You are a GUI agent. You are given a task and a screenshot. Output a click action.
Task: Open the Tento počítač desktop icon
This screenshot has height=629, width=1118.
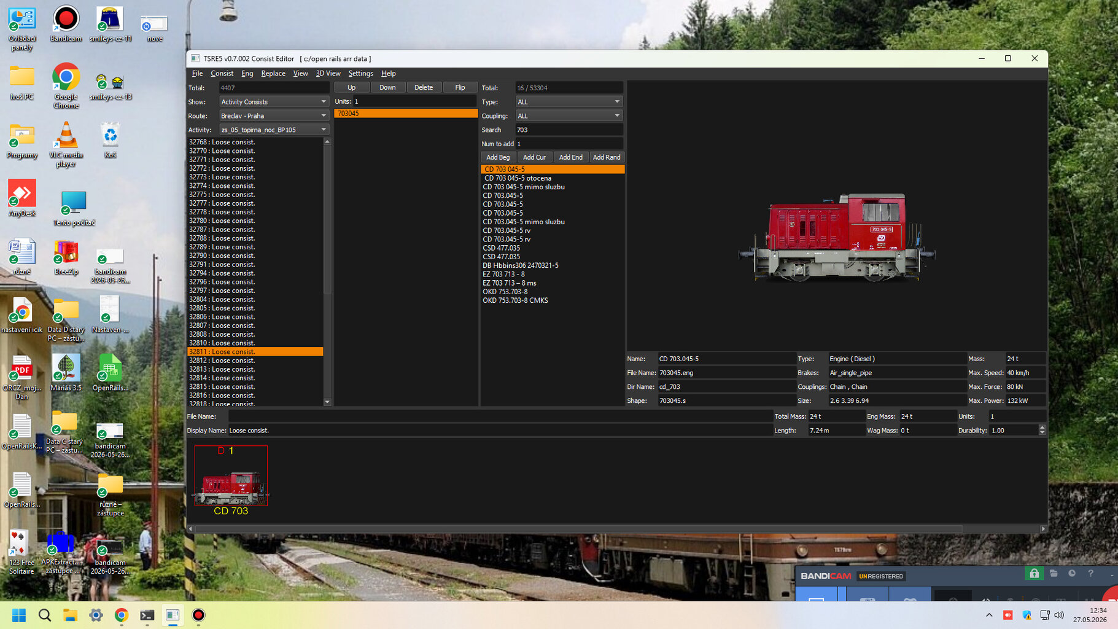tap(74, 208)
